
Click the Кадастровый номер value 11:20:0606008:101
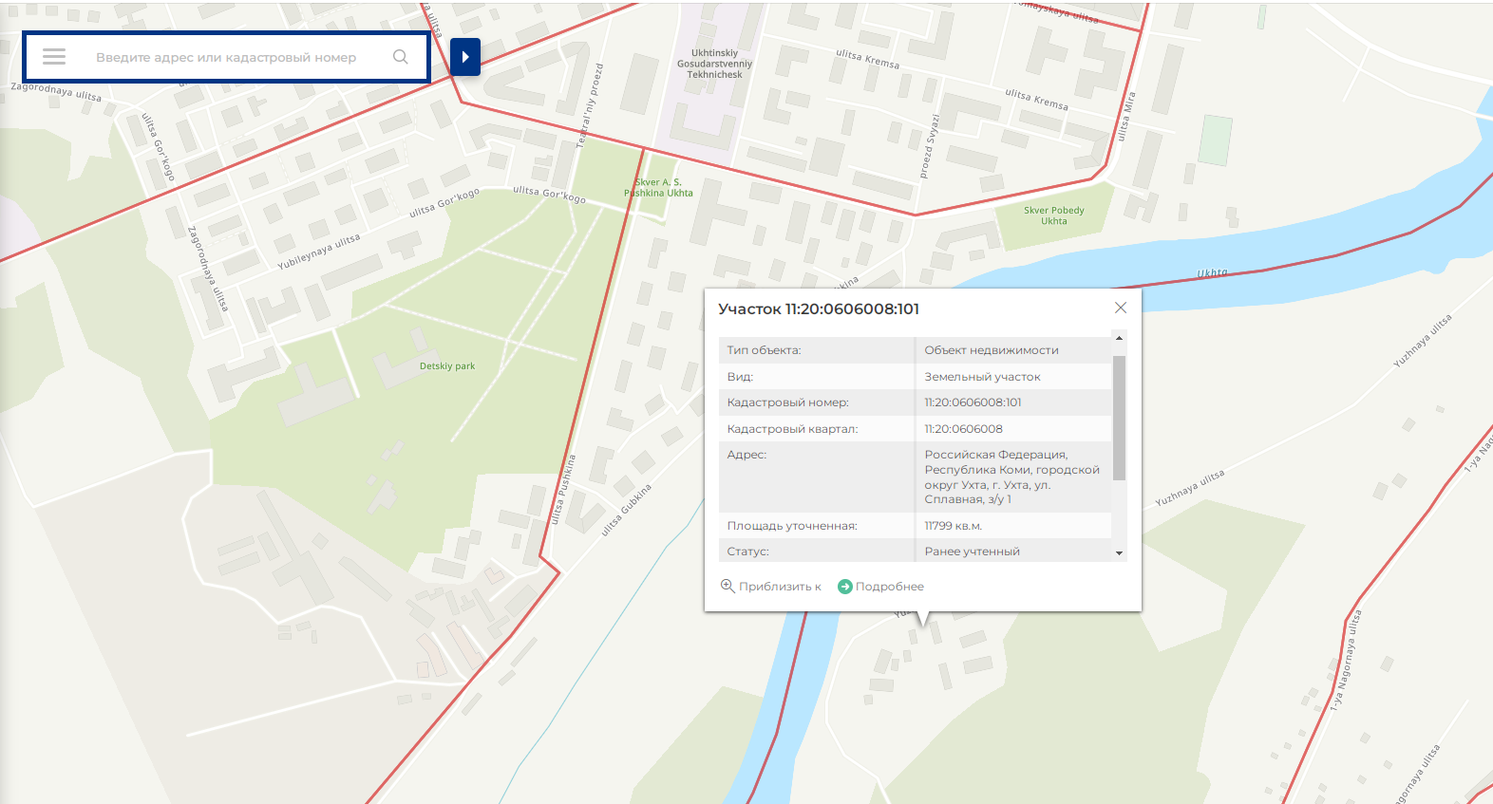pos(973,402)
